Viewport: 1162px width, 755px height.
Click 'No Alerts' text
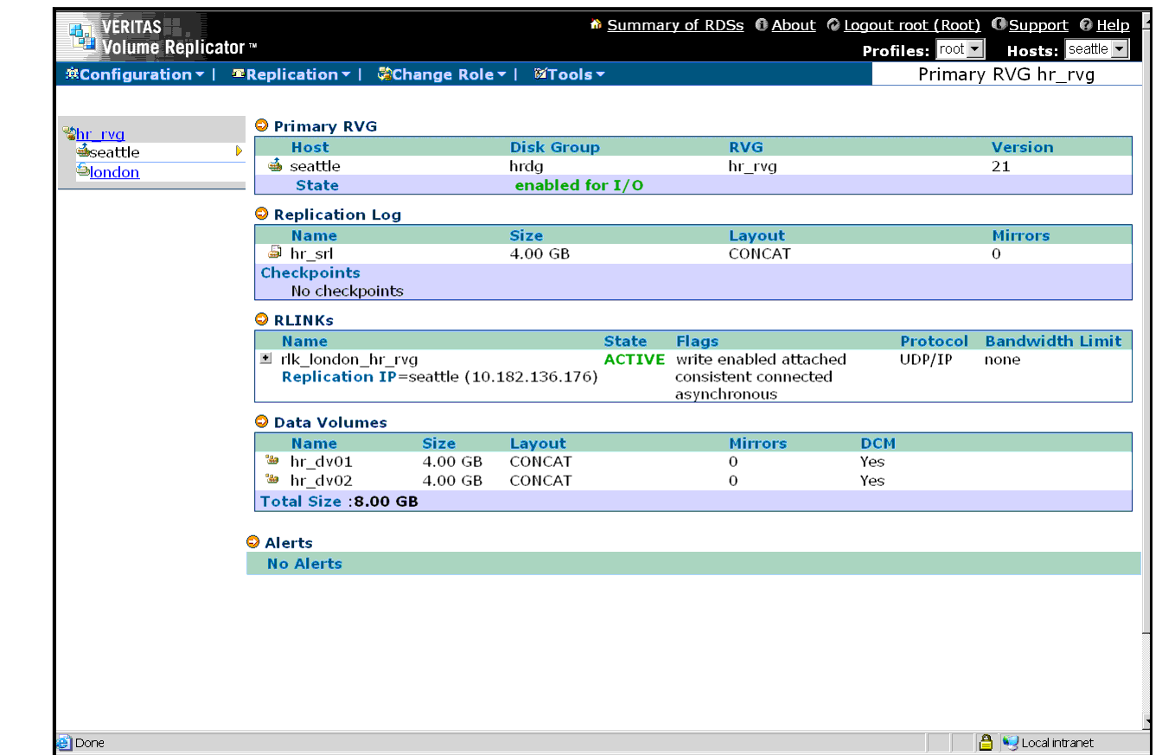click(304, 563)
